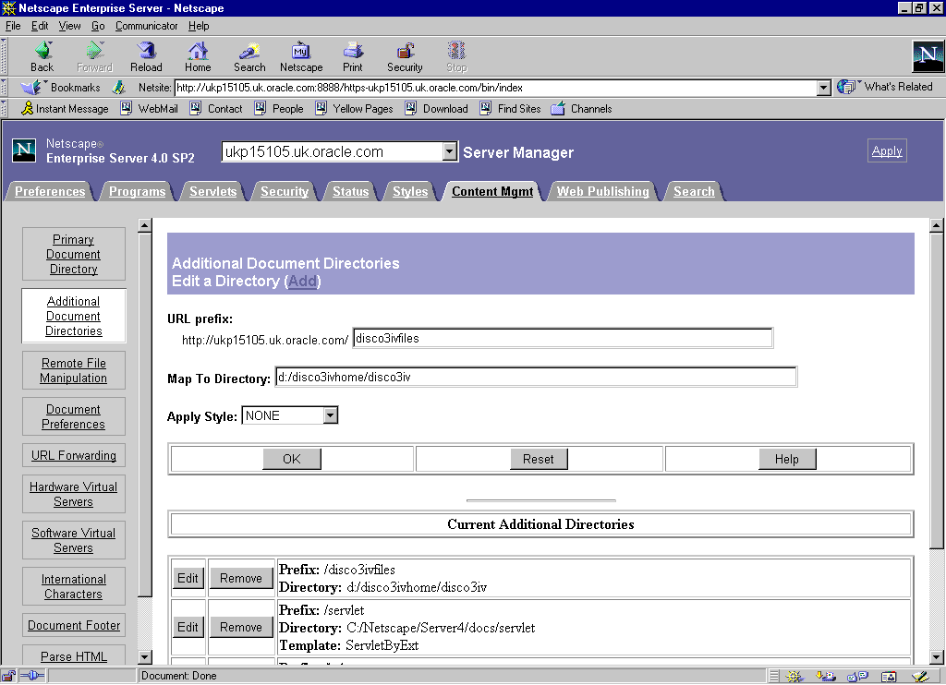Image resolution: width=946 pixels, height=685 pixels.
Task: Open the Contact personal toolbar shortcut
Action: [x=216, y=109]
